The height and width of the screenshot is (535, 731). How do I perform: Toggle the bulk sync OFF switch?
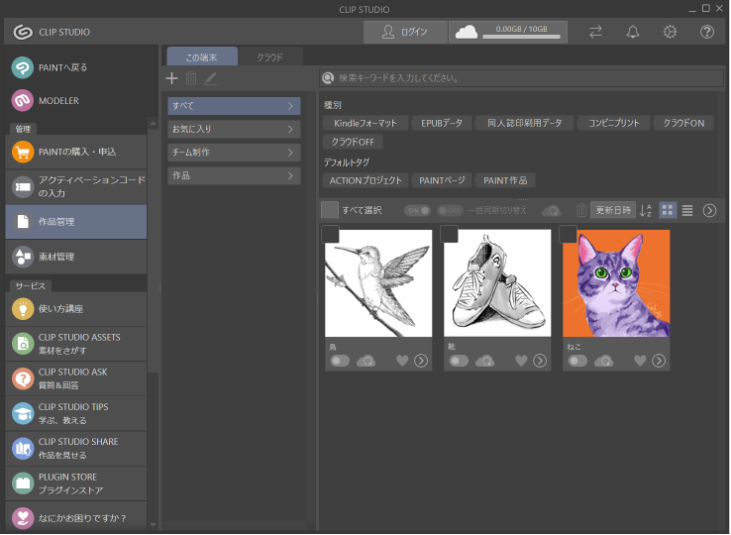(450, 211)
